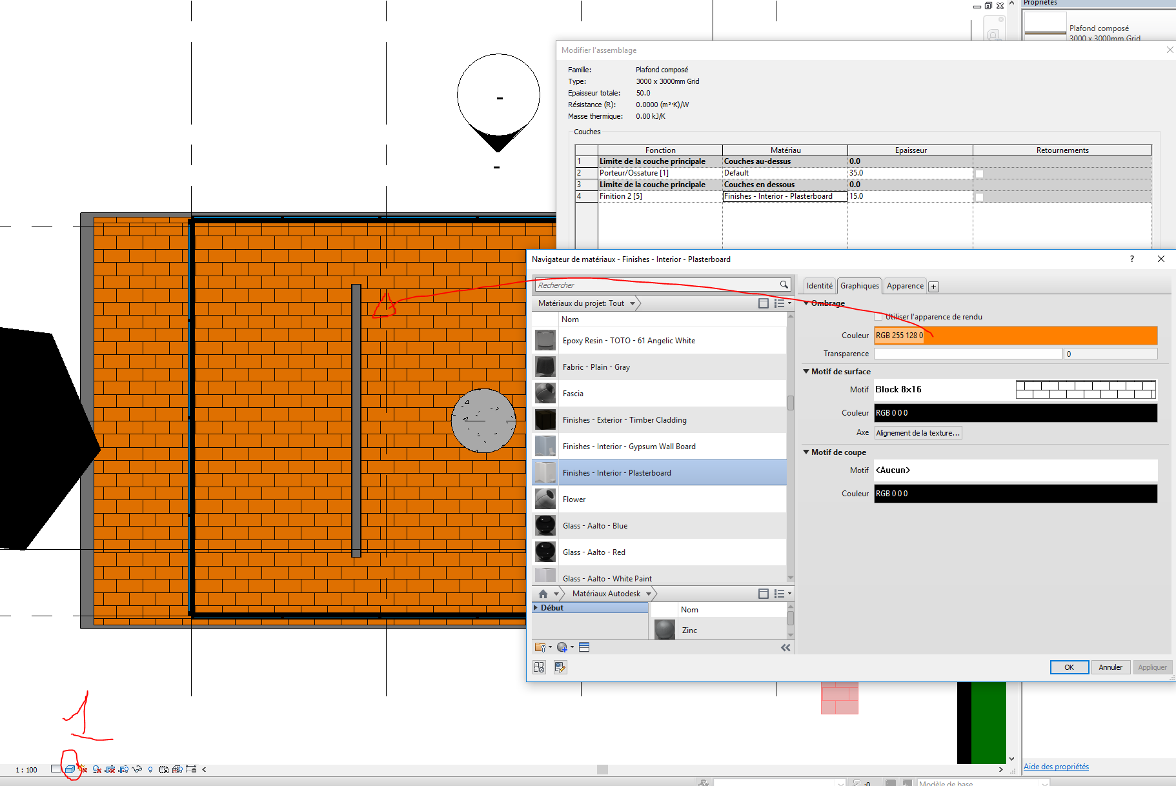Click the reveal hidden elements lightbulb
Image resolution: width=1176 pixels, height=786 pixels.
150,769
